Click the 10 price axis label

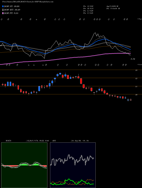click(136, 95)
